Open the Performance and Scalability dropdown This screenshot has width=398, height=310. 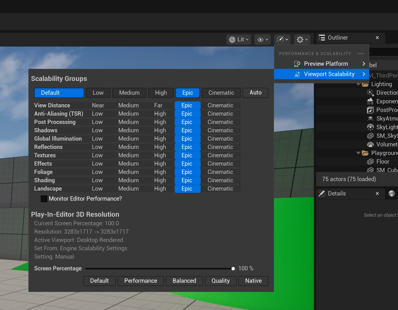coord(283,40)
